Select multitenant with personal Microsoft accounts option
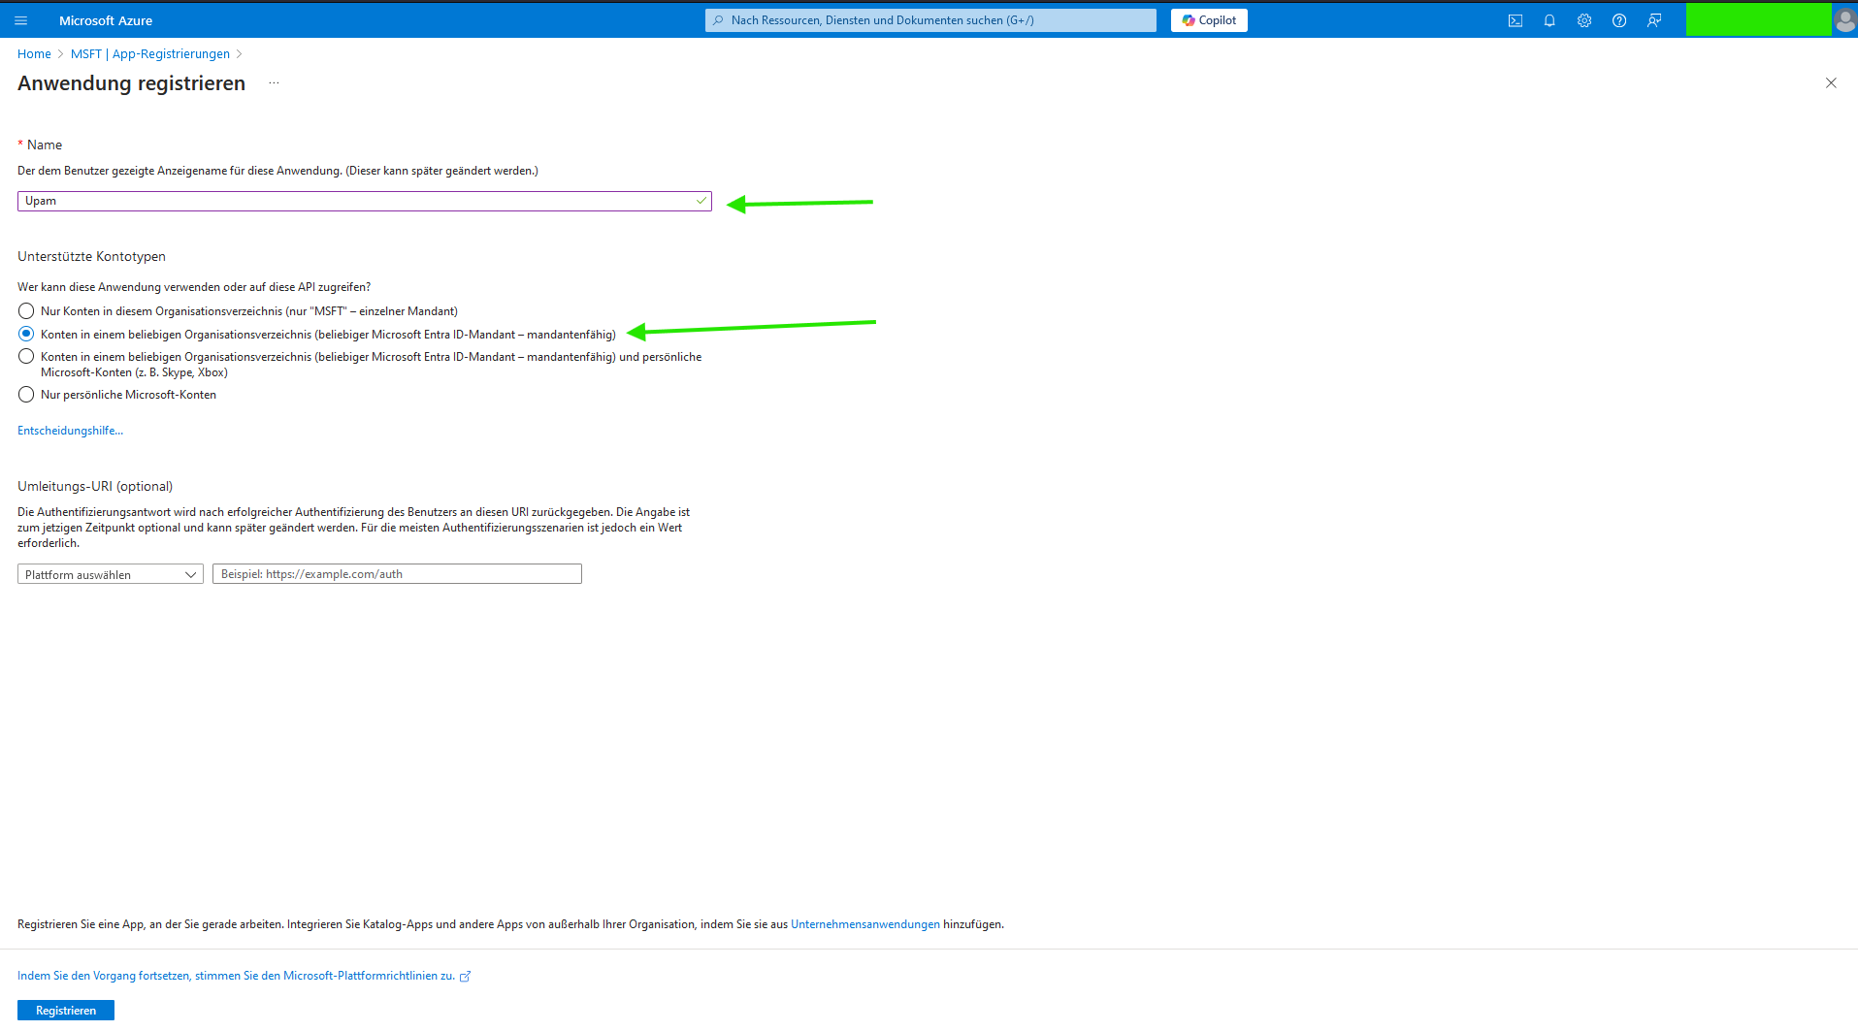This screenshot has width=1858, height=1031. 26,357
